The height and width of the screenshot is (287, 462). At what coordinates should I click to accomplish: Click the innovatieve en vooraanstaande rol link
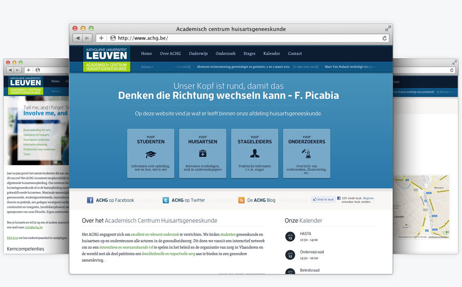[x=126, y=247]
